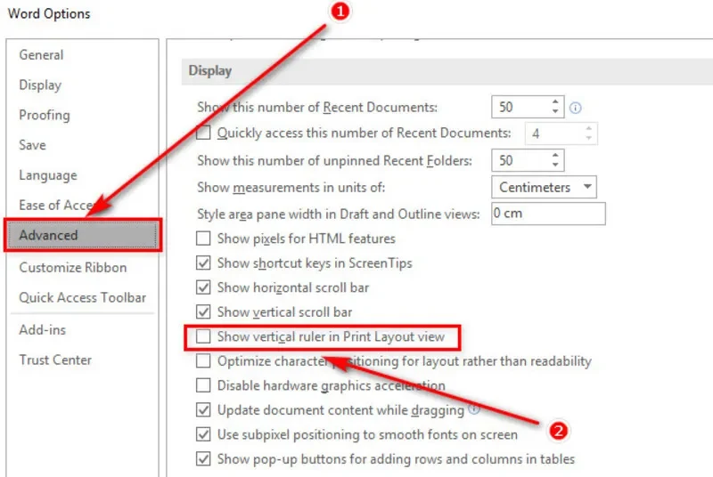Click the Show measurements in units of label
Image resolution: width=713 pixels, height=477 pixels.
[291, 188]
